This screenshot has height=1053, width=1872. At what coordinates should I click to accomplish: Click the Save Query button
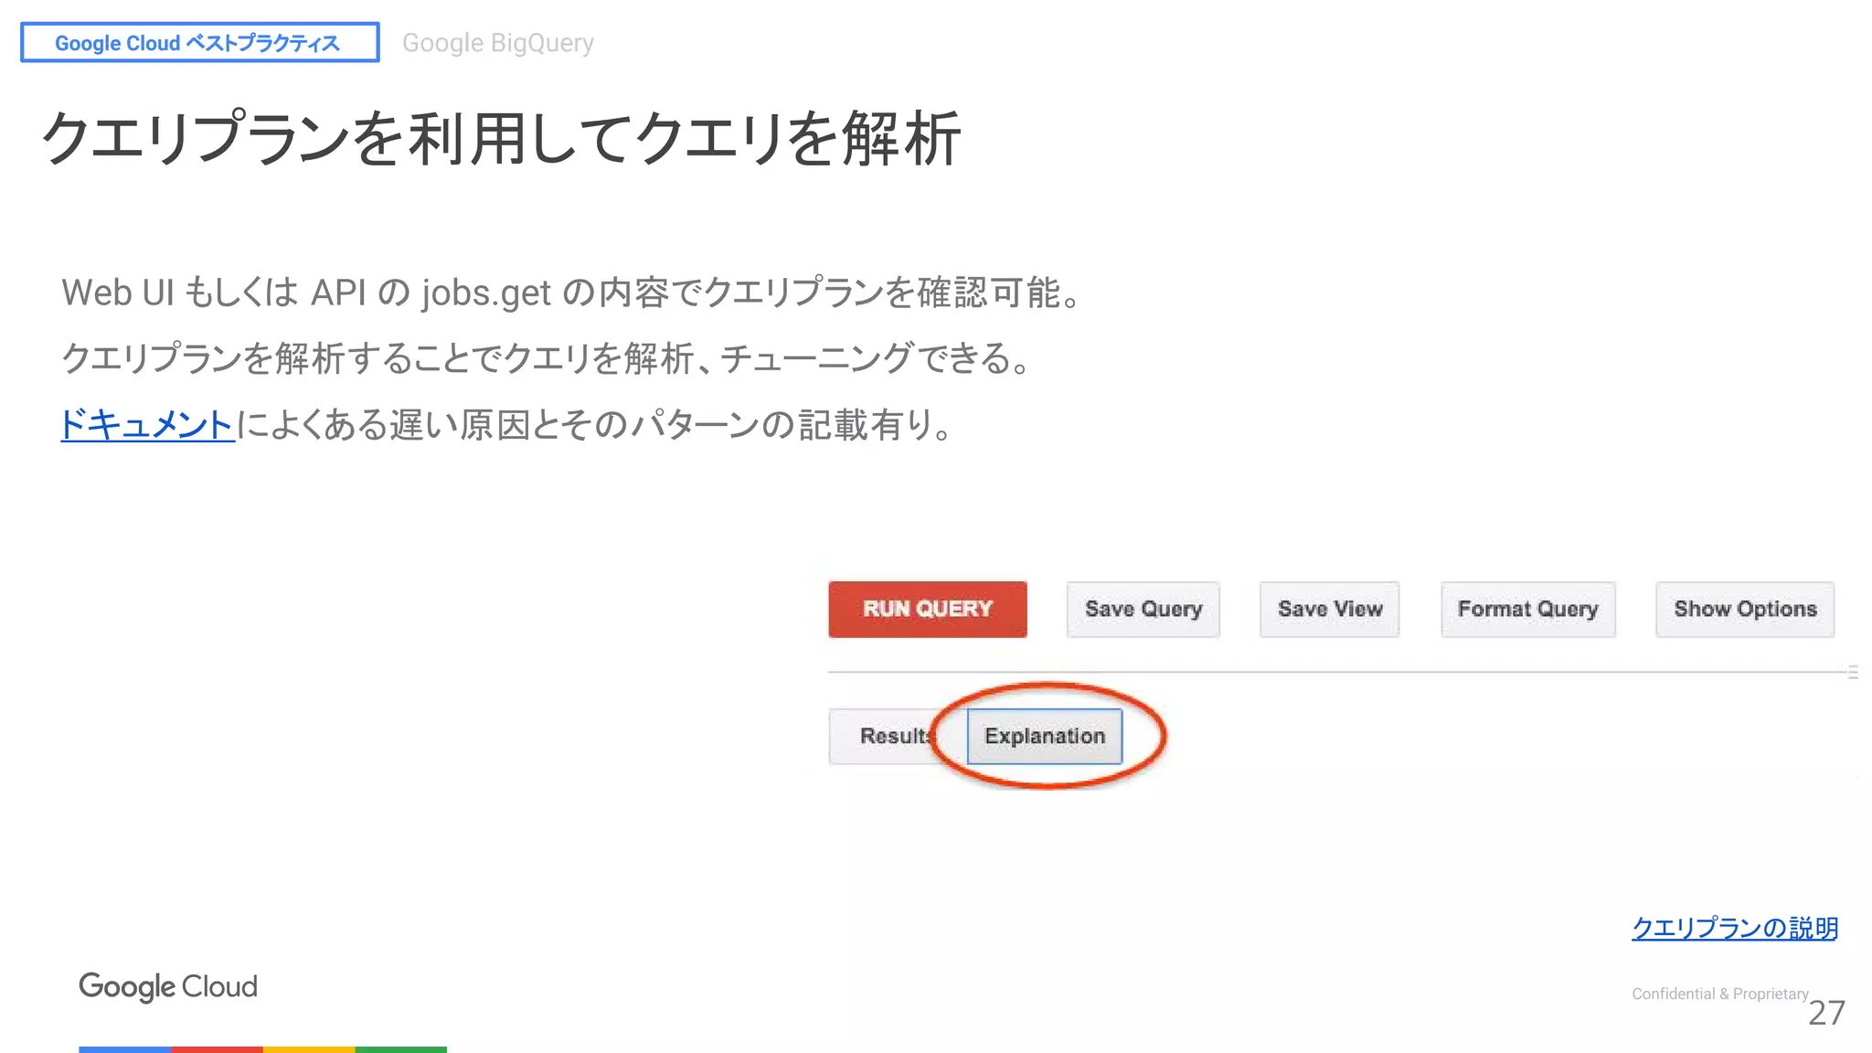click(1143, 609)
